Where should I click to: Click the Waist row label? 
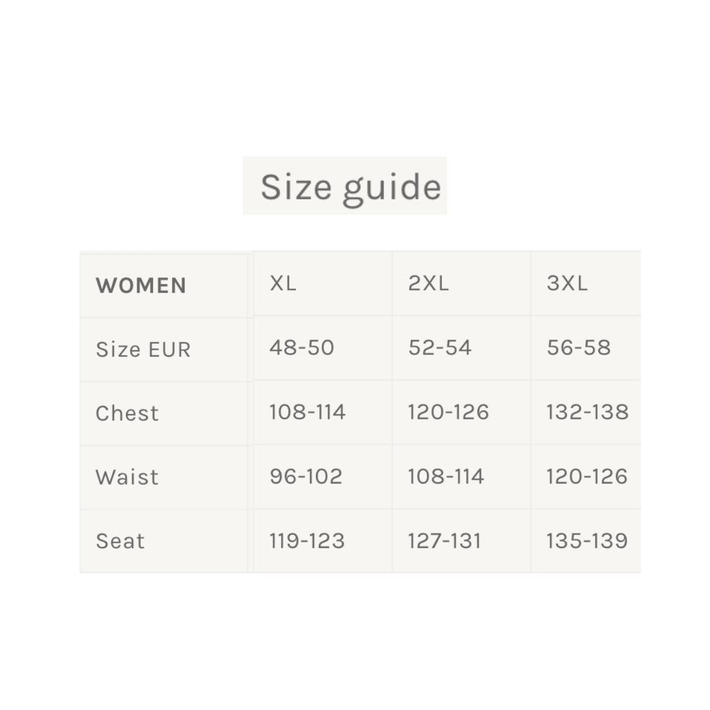pos(127,477)
